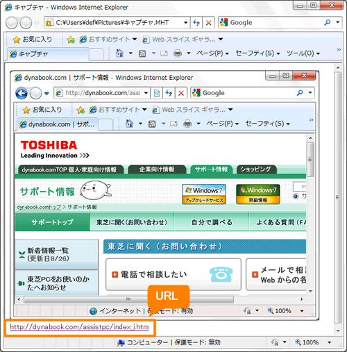Click the outer toolbar Print icon
347x352 pixels.
tap(178, 53)
